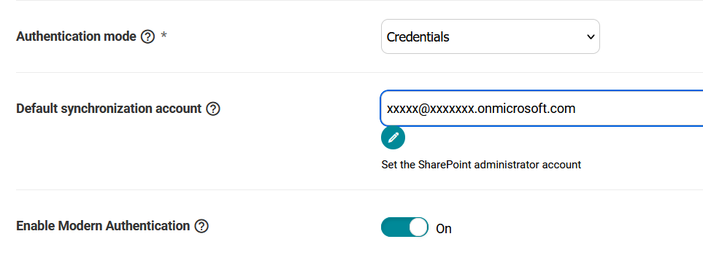Open the Authentication mode combo box
This screenshot has height=266, width=703.
[491, 36]
